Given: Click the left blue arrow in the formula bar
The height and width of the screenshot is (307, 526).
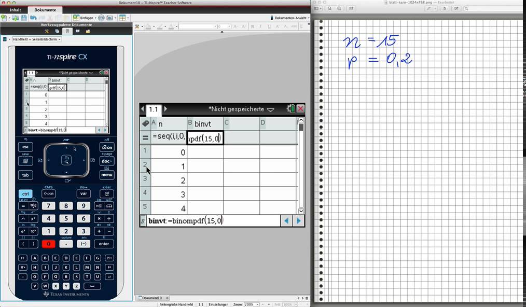Looking at the screenshot, I should coord(286,221).
